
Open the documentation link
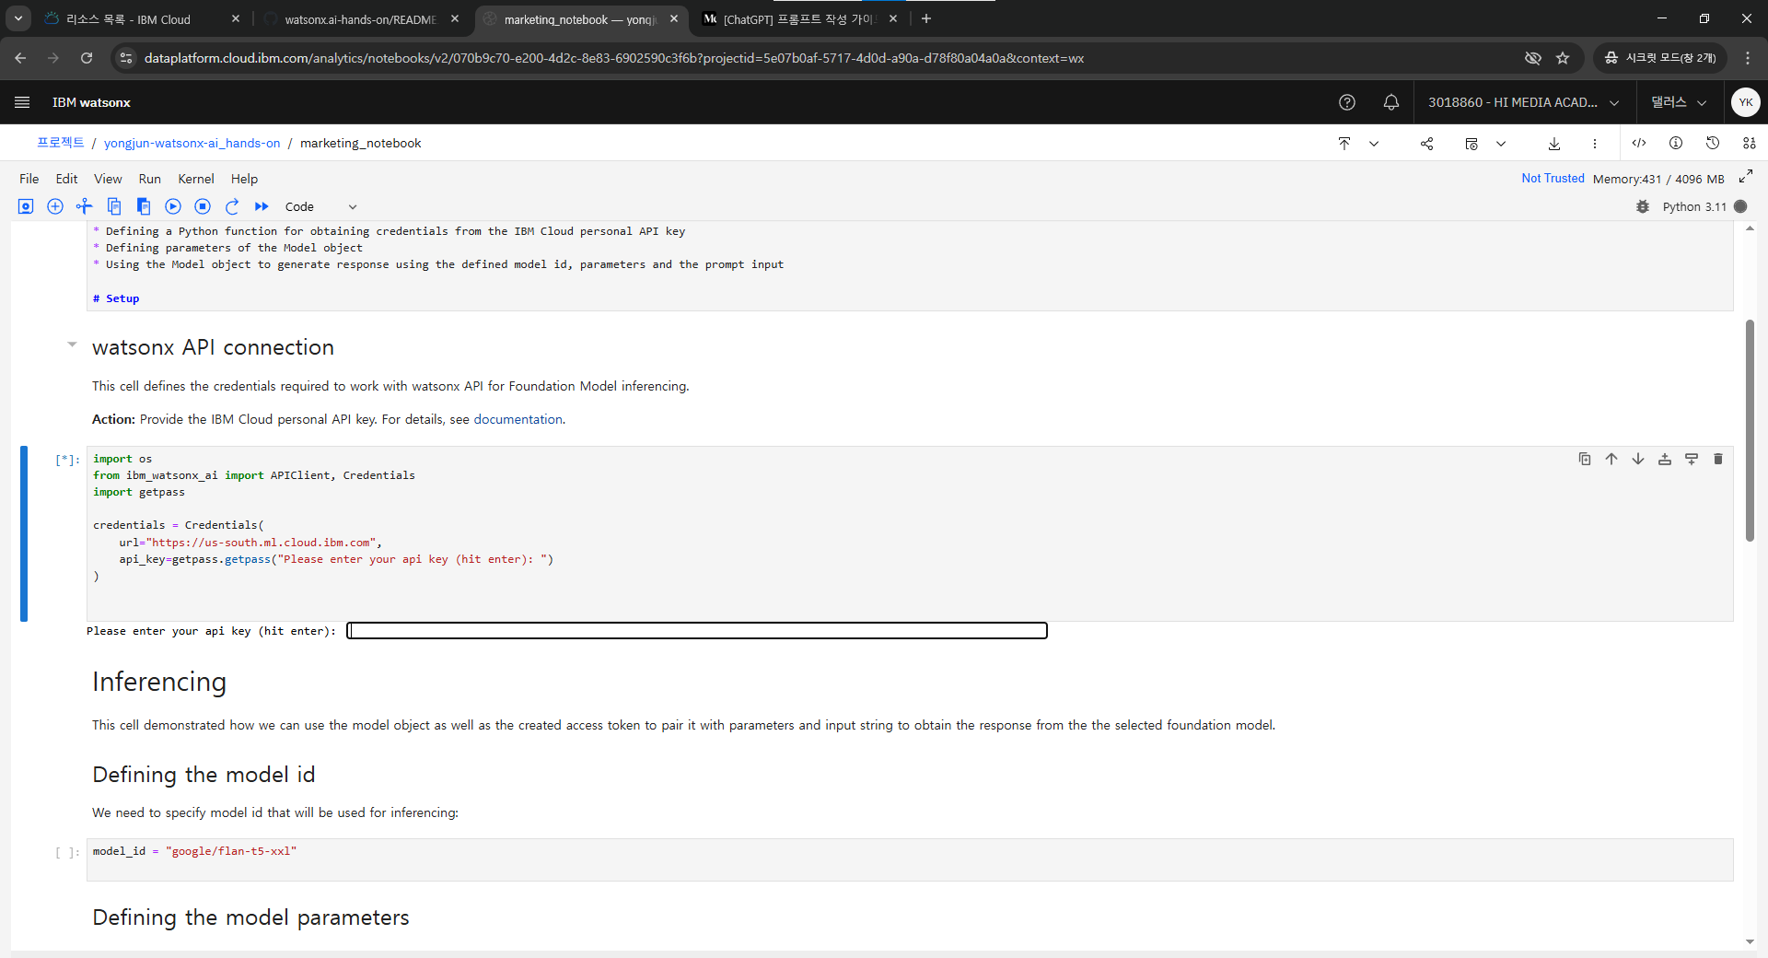518,419
